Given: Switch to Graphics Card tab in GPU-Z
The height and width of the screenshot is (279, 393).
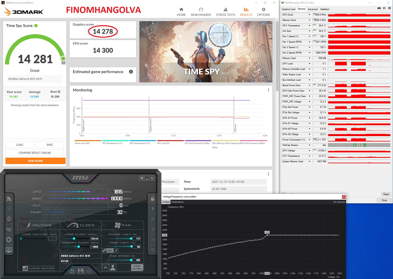Looking at the screenshot, I should point(288,9).
